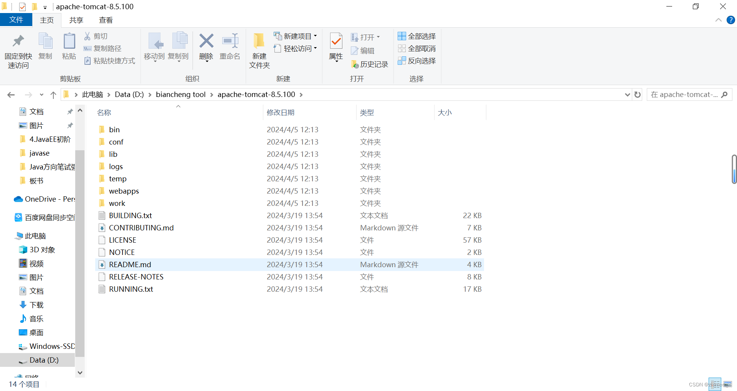Viewport: 737px width, 391px height.
Task: Switch to the Home (主页) ribbon tab
Action: click(47, 20)
